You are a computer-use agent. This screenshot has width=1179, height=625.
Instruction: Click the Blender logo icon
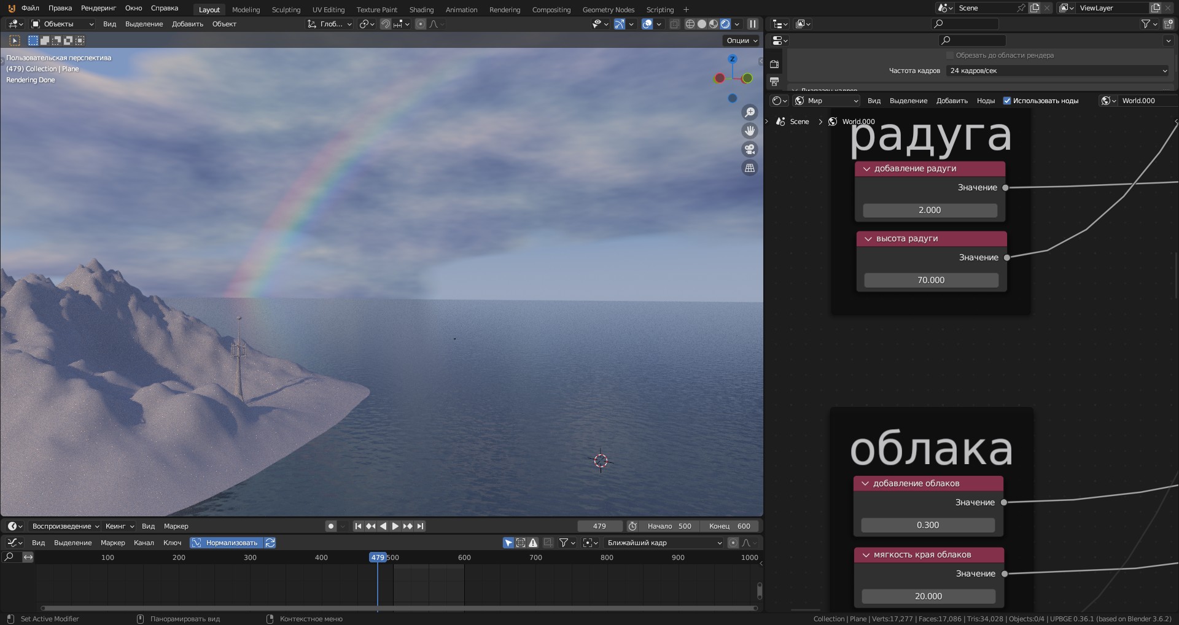11,8
